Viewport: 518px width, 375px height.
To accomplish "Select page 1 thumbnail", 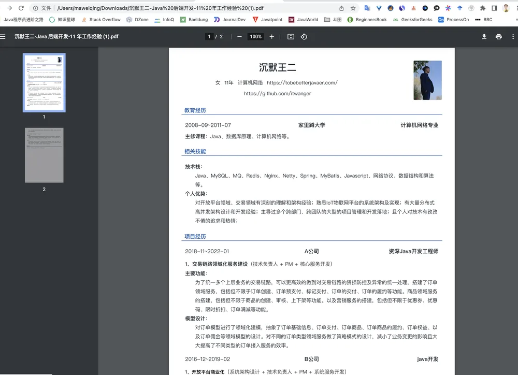I will coord(44,82).
